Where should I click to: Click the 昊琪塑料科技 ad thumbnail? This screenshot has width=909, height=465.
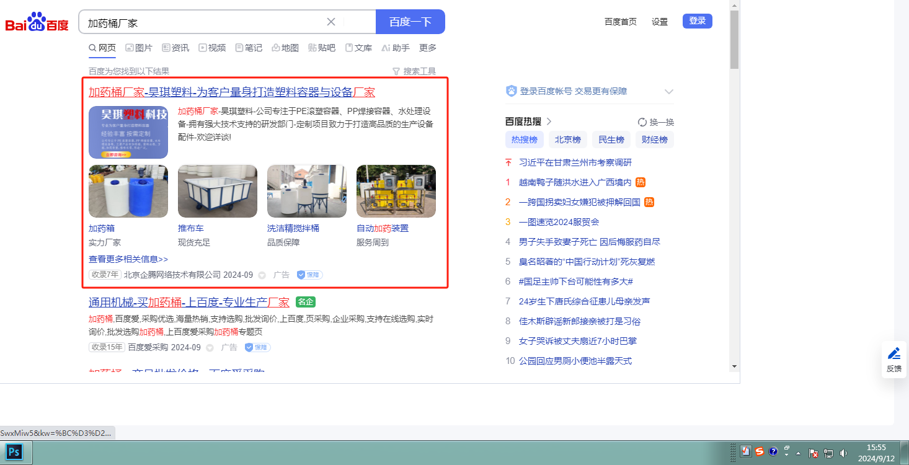128,133
